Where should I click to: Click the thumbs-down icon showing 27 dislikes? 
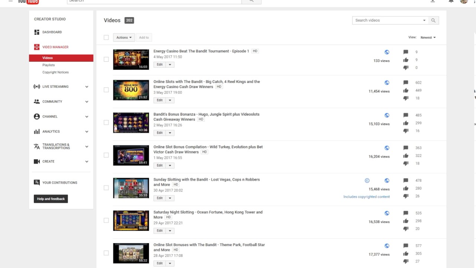pos(406,261)
